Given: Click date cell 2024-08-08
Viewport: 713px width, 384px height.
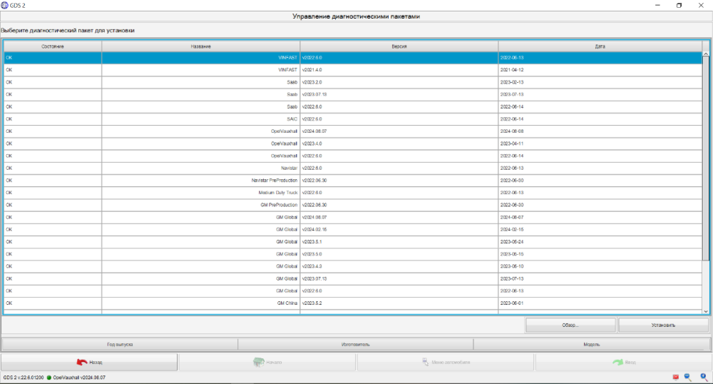Looking at the screenshot, I should click(600, 131).
